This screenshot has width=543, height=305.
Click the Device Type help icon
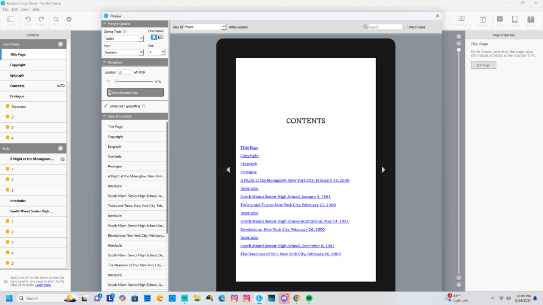pyautogui.click(x=125, y=31)
